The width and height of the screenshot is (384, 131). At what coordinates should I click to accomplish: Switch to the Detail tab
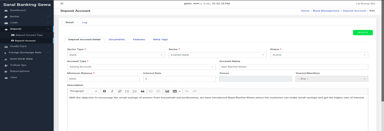coord(69,22)
